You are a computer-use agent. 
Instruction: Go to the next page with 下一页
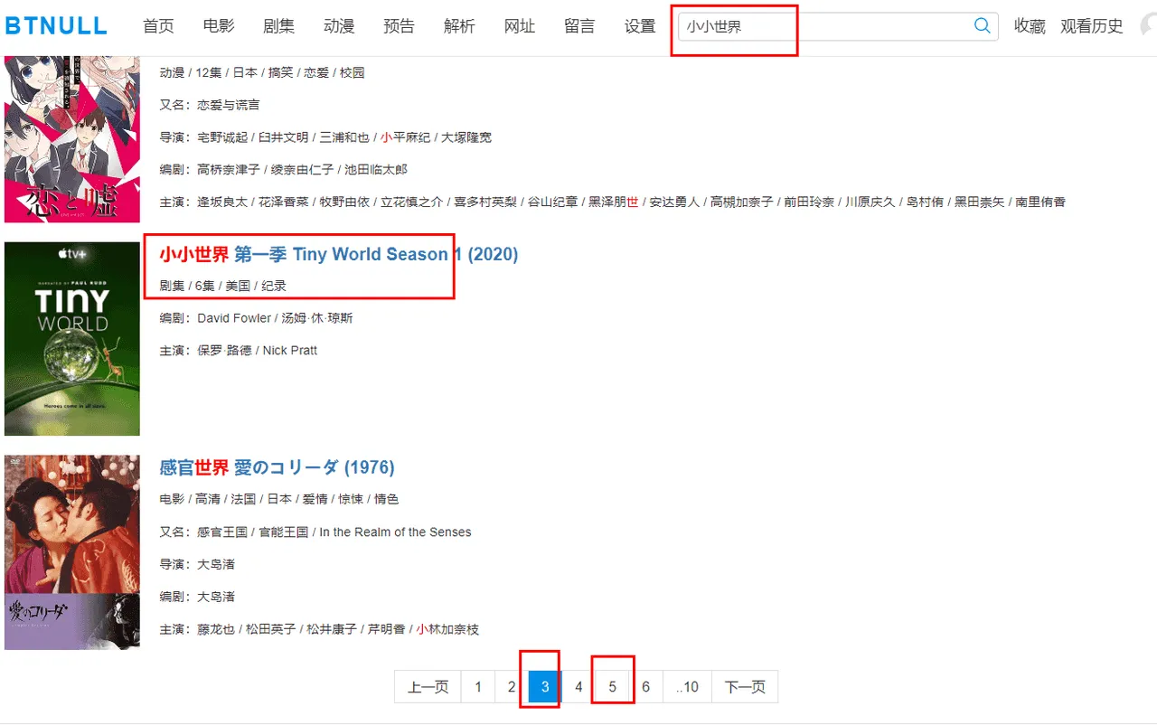(745, 687)
